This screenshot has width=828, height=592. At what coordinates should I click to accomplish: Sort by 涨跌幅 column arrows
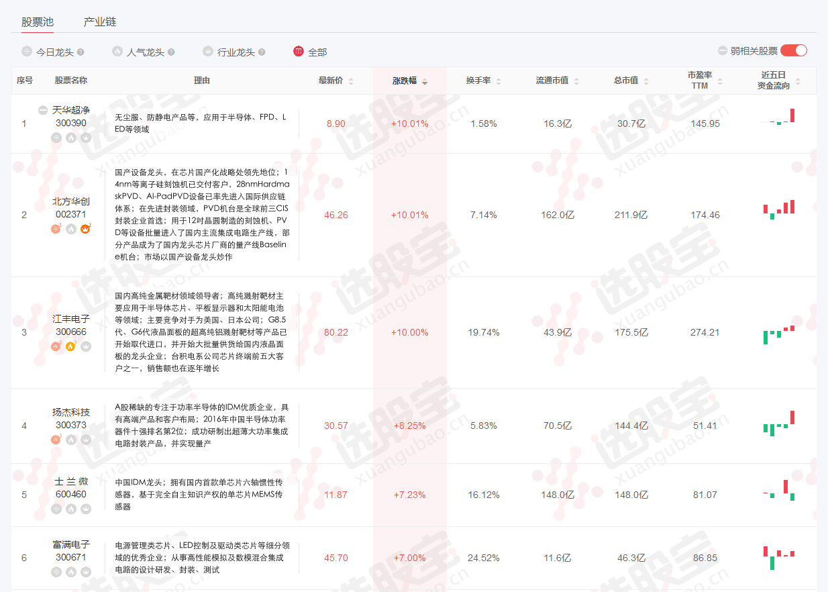425,81
